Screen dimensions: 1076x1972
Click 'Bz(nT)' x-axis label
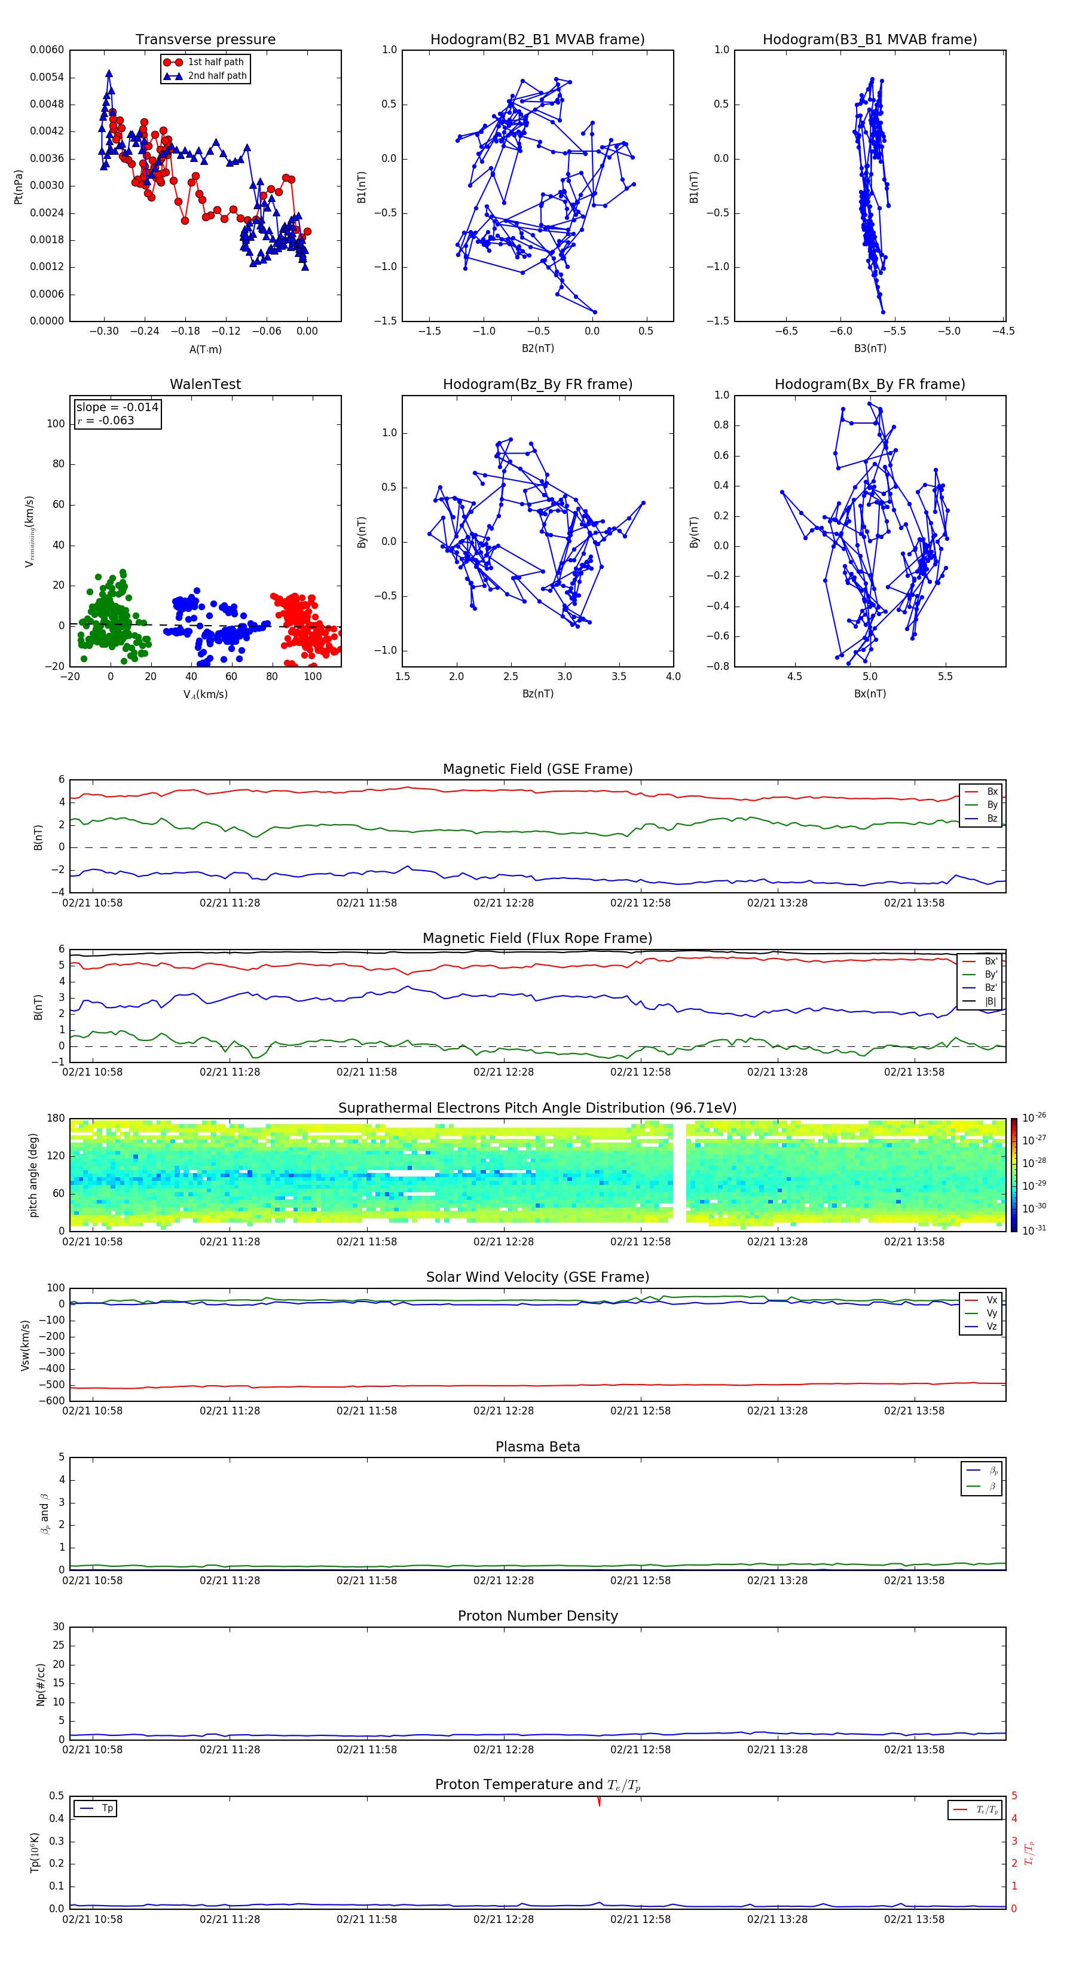tap(537, 694)
